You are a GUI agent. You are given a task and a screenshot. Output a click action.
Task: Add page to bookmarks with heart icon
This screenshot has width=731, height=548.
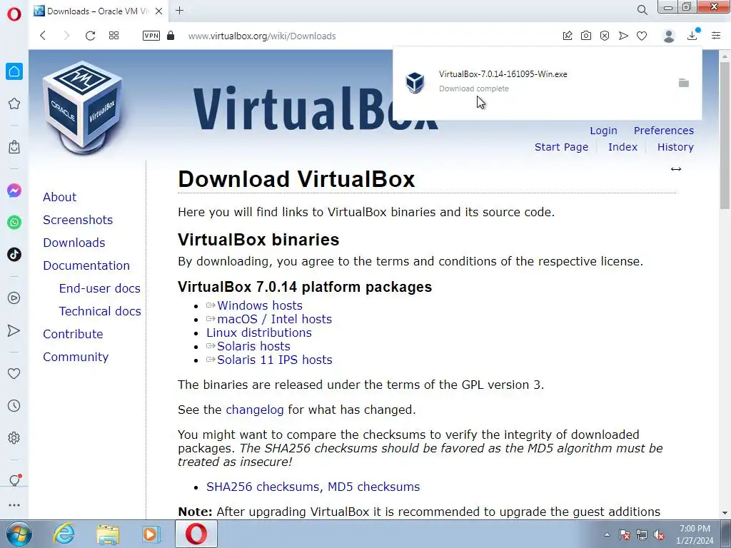(x=642, y=36)
